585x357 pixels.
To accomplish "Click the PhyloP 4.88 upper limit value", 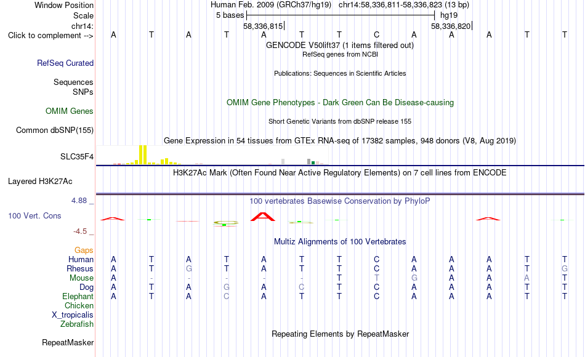I will click(79, 201).
